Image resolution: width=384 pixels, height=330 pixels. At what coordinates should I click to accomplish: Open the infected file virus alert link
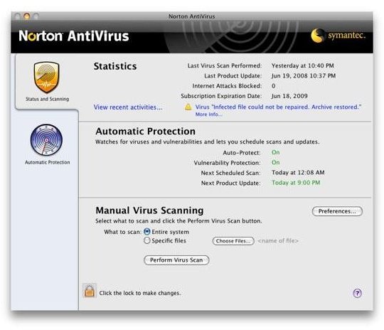point(278,107)
